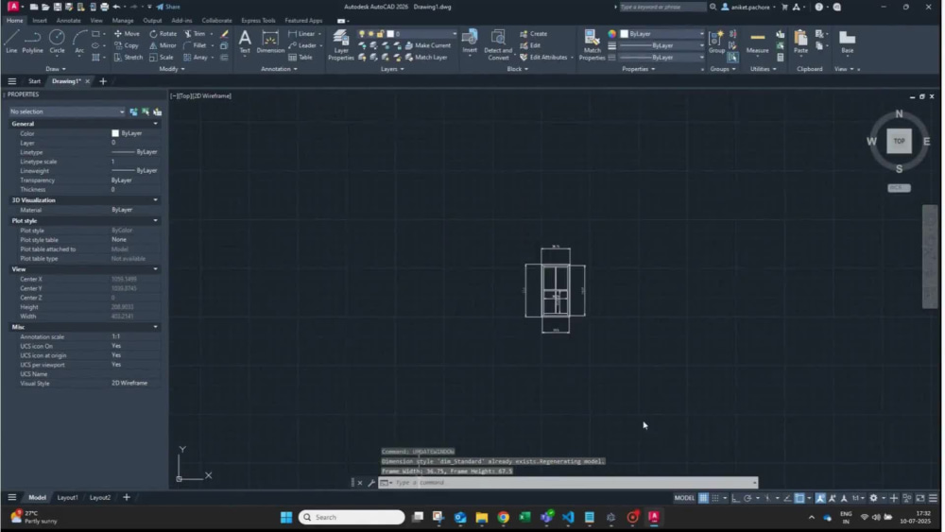The height and width of the screenshot is (532, 945).
Task: Click the TOP face of ViewCube
Action: click(899, 141)
